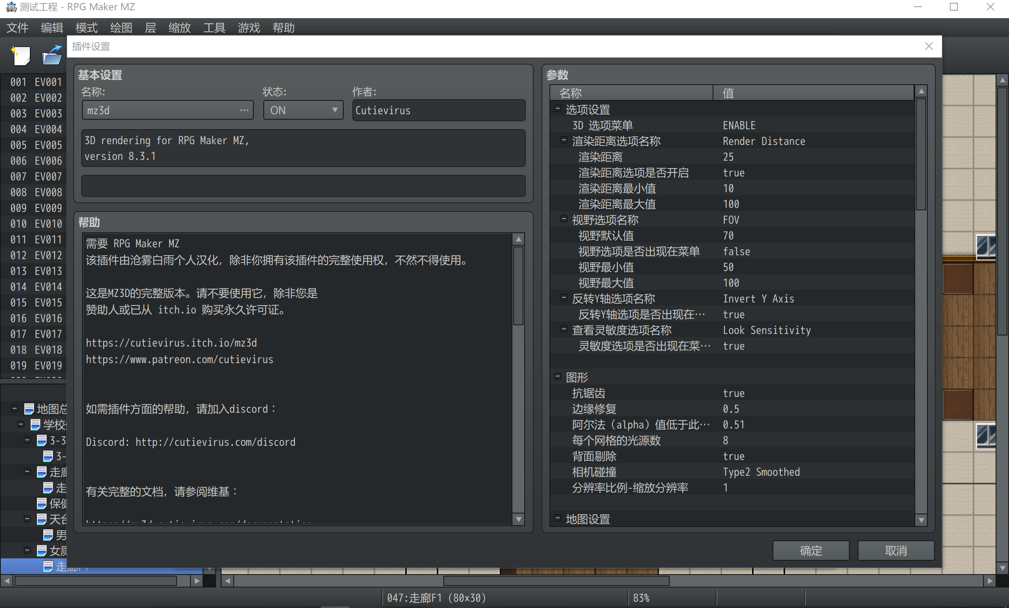1009x608 pixels.
Task: Select the 渲染距离 parameter row with value 25
Action: 732,157
